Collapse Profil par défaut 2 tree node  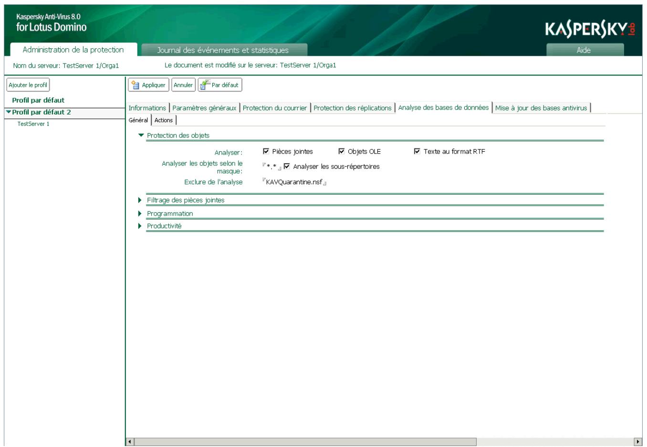(x=8, y=112)
